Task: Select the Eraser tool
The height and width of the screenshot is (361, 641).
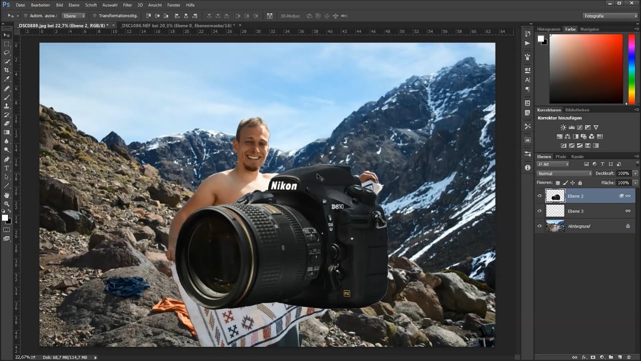Action: (7, 123)
